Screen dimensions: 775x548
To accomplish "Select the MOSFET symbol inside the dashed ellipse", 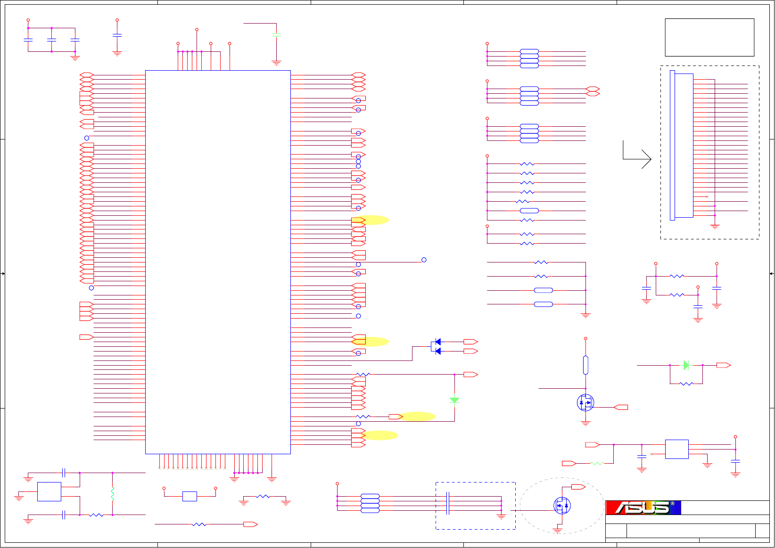I will coord(562,506).
